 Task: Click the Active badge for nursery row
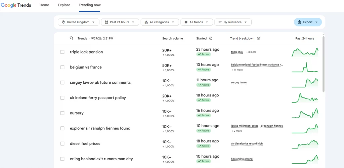[204, 115]
